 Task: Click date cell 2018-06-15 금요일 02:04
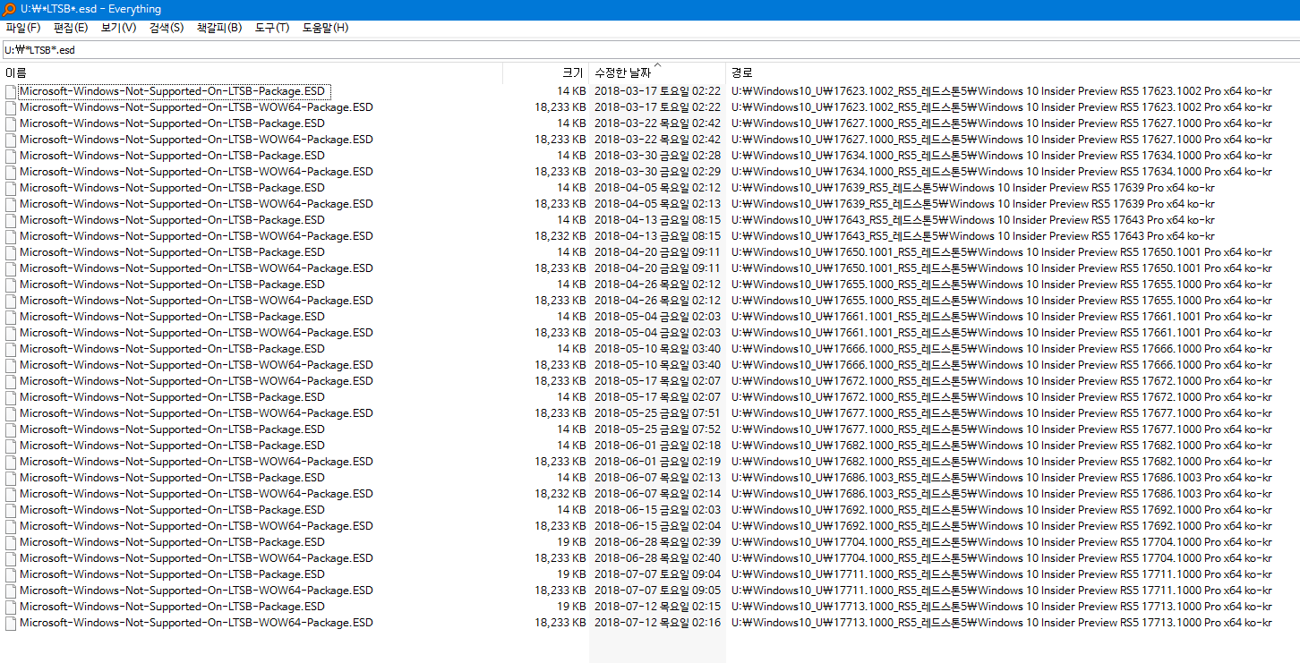click(657, 526)
